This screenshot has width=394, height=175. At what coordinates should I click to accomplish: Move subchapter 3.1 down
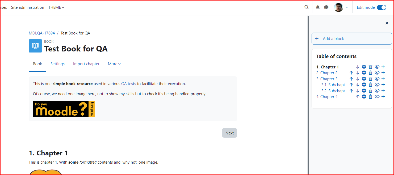(358, 85)
